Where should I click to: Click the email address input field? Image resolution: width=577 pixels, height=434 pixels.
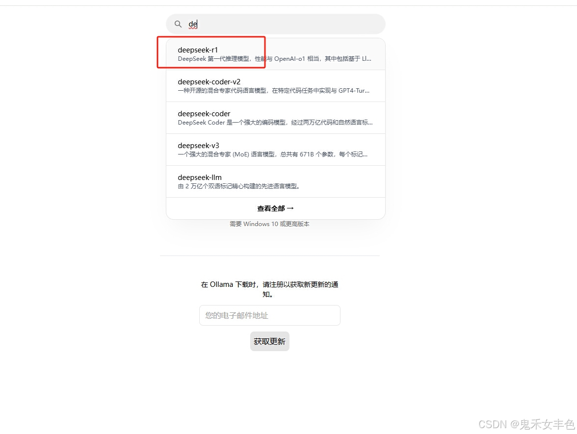coord(270,315)
